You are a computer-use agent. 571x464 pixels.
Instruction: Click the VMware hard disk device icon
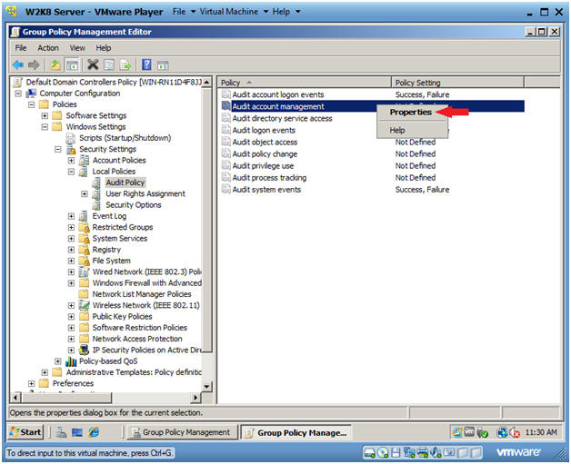[369, 453]
